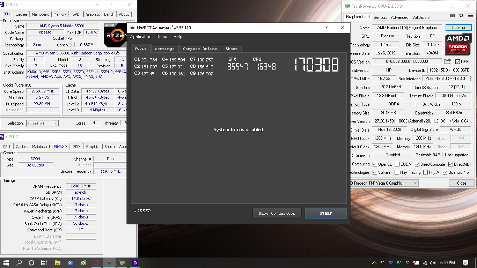Switch to Aquamark Settings tab
477x268 pixels.
tap(164, 49)
